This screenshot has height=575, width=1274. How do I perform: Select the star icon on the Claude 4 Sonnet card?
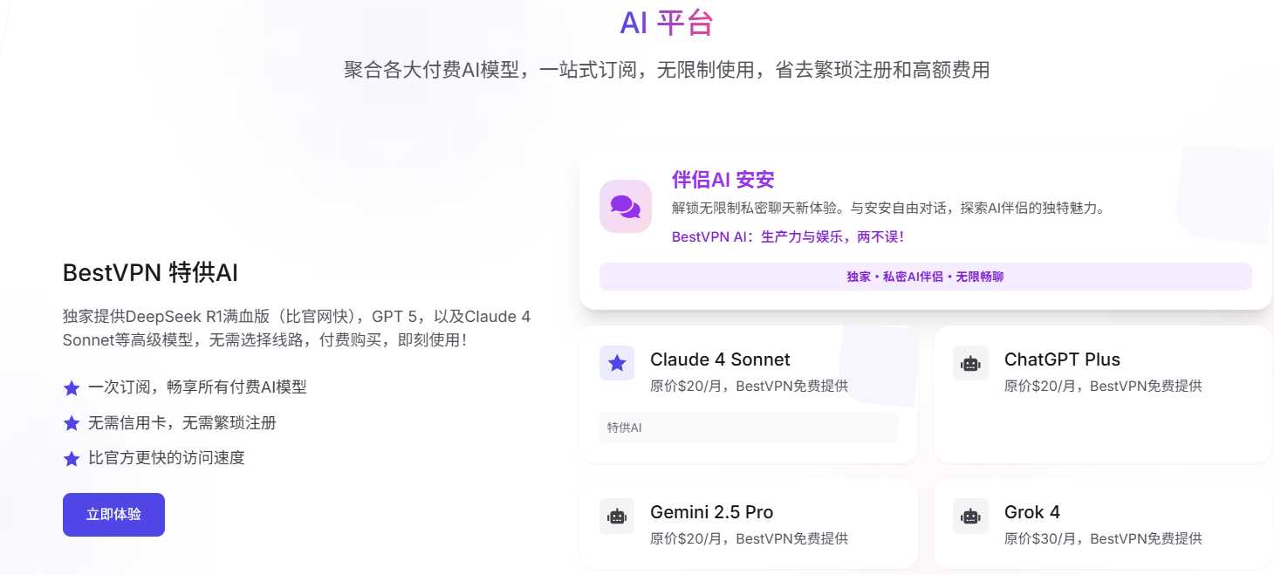pos(617,363)
